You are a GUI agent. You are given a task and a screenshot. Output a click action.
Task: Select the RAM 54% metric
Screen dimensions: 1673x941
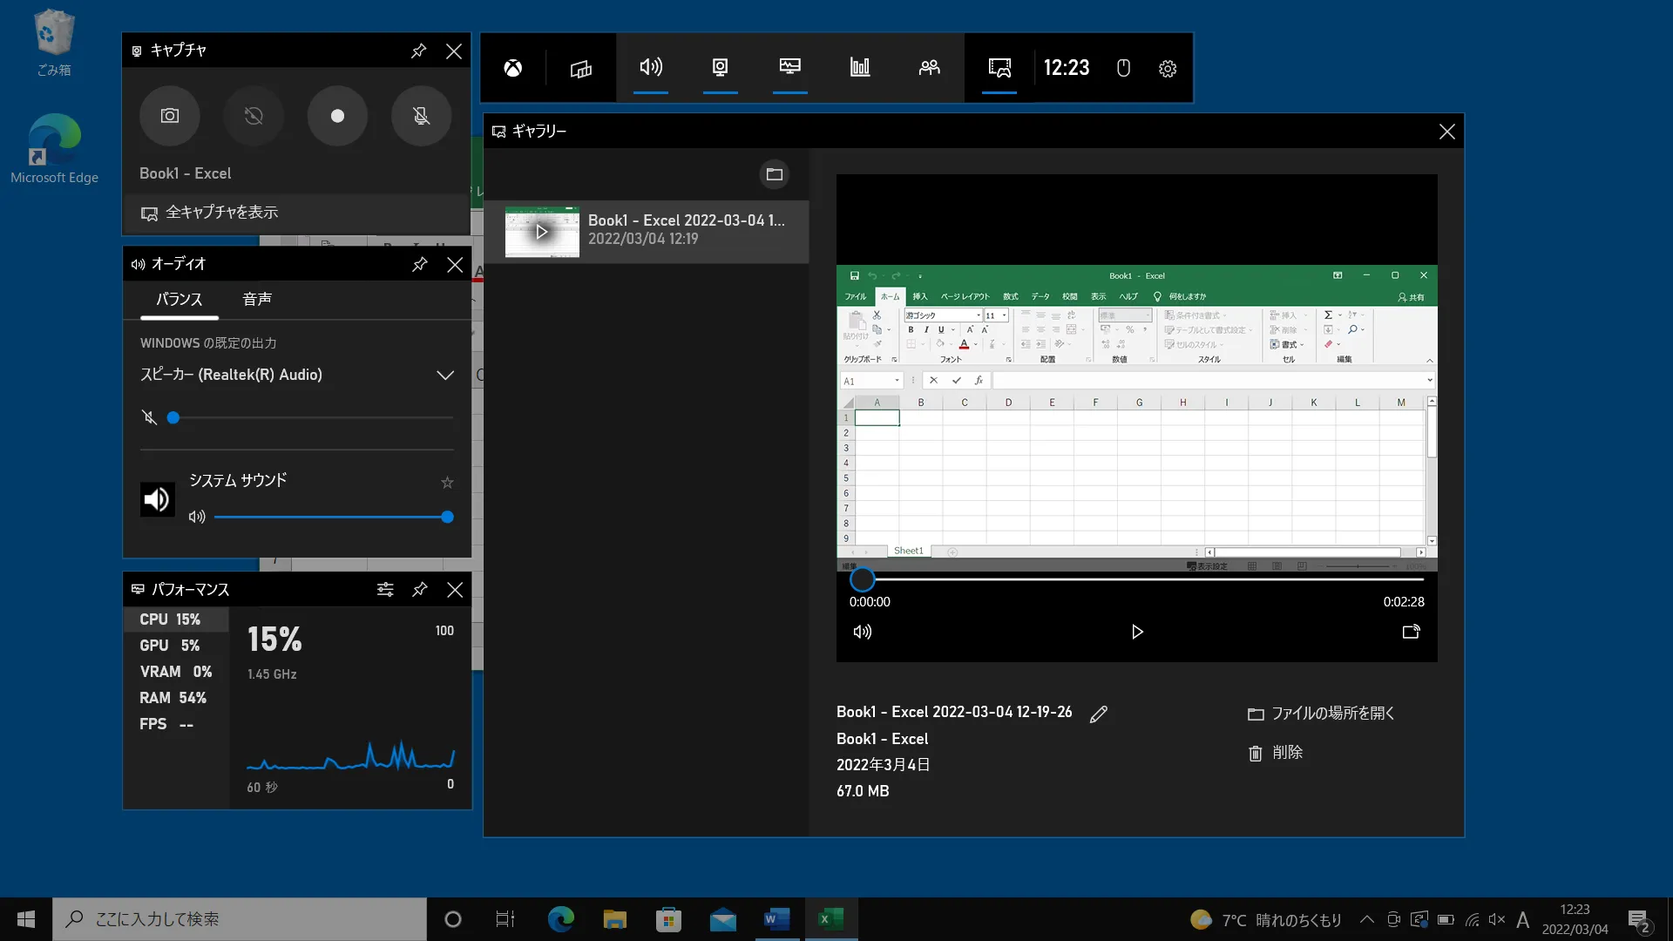pos(176,698)
